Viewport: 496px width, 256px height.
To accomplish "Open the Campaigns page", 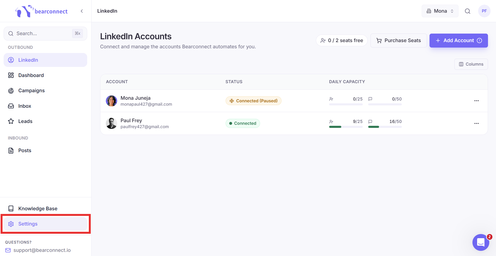I will (x=45, y=90).
